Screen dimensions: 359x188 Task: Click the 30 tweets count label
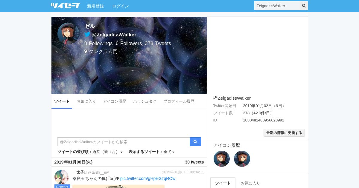click(194, 162)
